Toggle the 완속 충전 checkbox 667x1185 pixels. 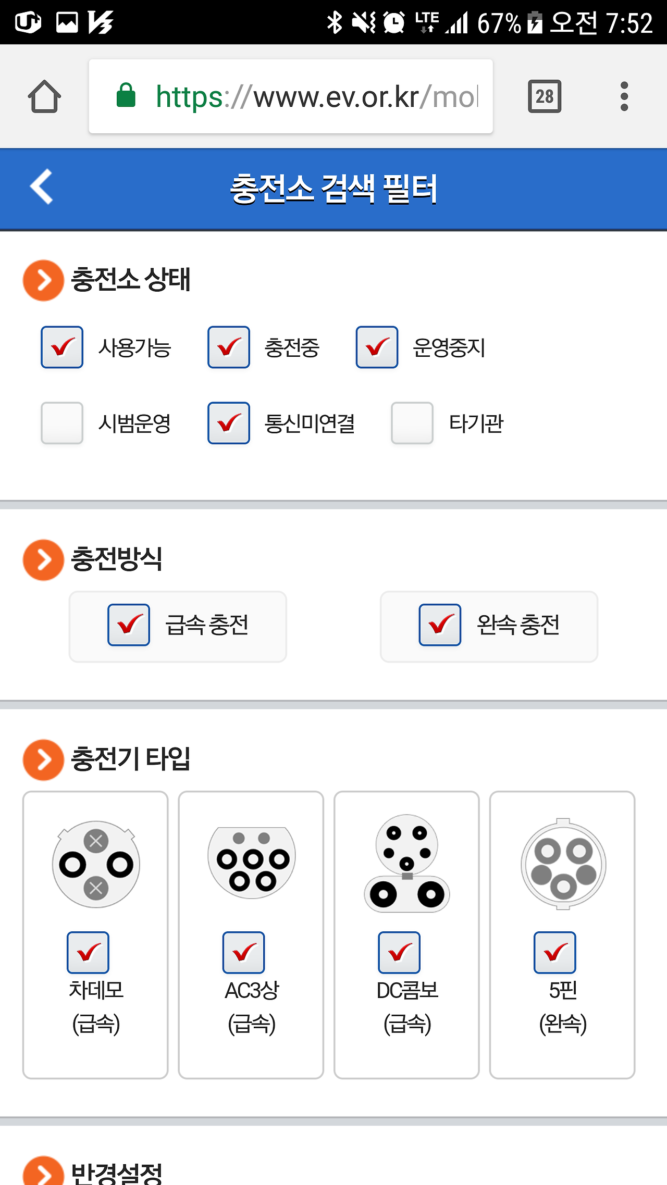click(440, 625)
